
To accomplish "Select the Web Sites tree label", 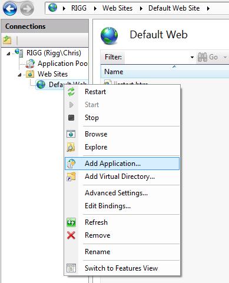I will [52, 74].
